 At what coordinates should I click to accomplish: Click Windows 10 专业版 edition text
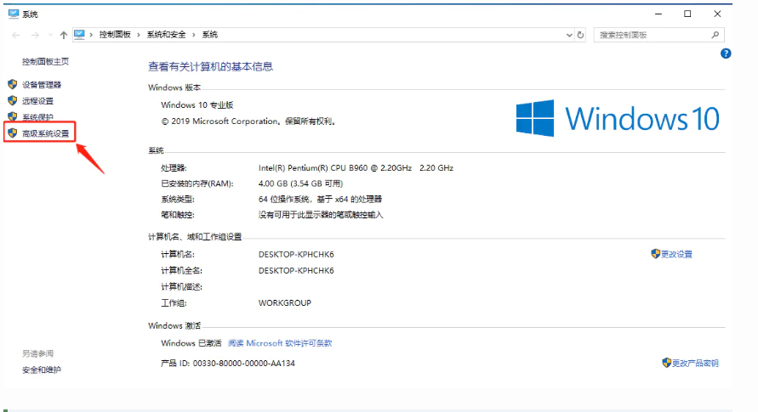[197, 104]
